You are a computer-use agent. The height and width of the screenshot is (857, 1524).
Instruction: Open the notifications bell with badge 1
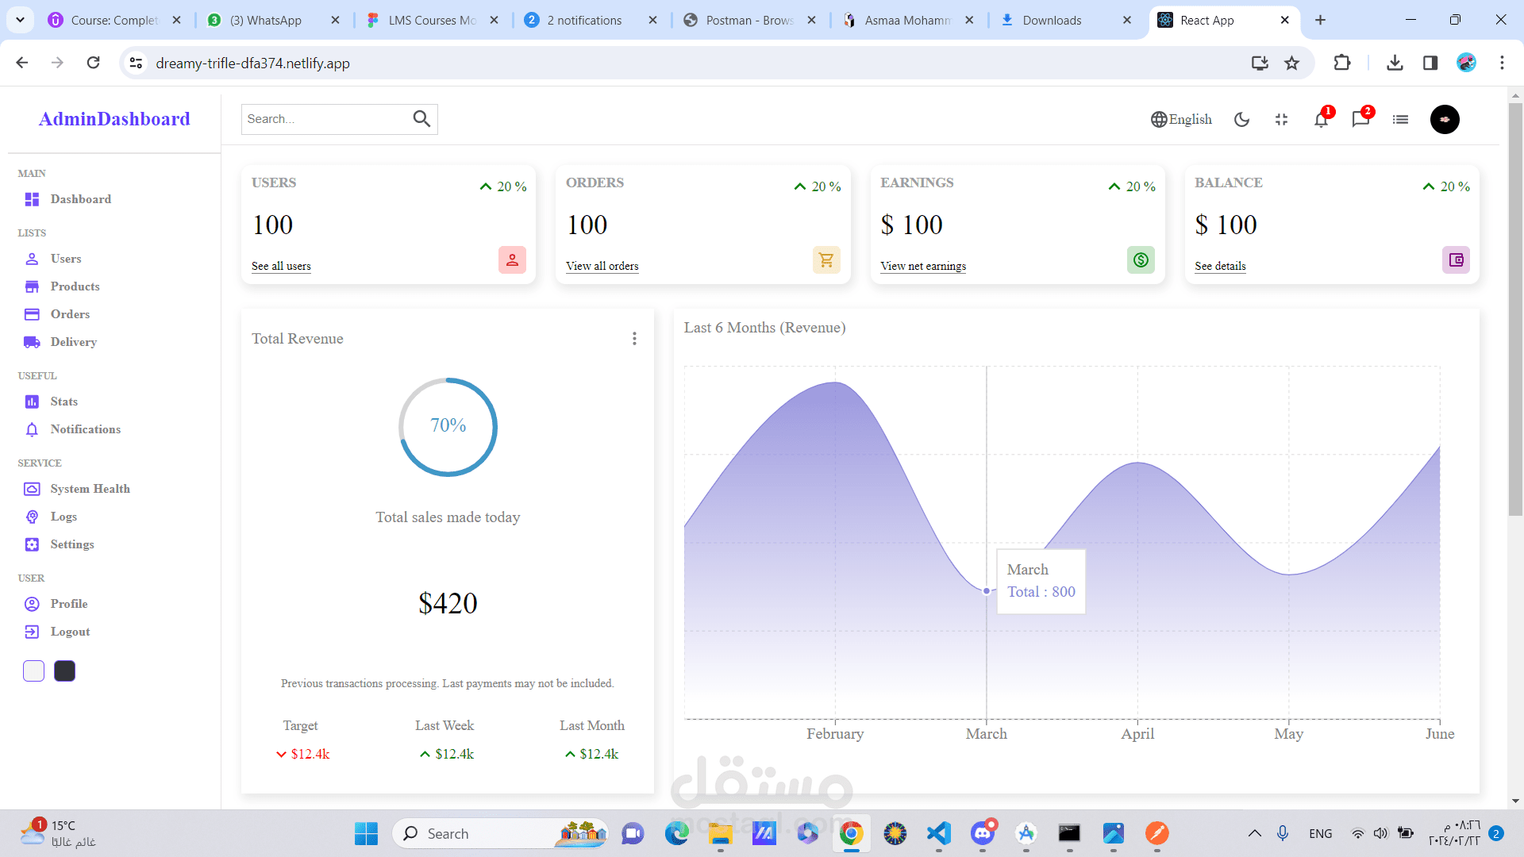tap(1322, 119)
